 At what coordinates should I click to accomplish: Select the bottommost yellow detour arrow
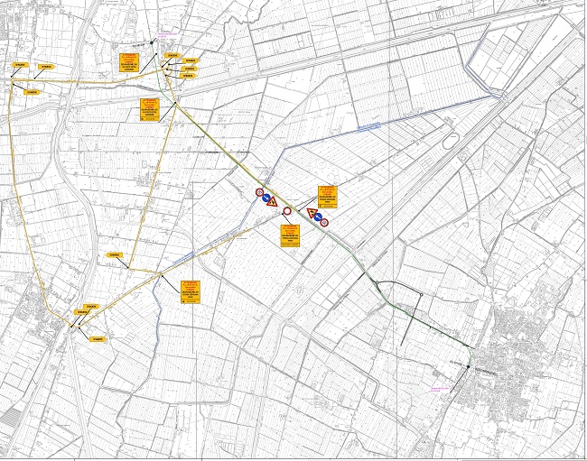click(98, 339)
